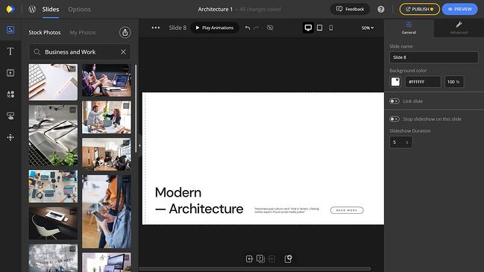
Task: Toggle Stop slideshow on this slide
Action: click(395, 119)
